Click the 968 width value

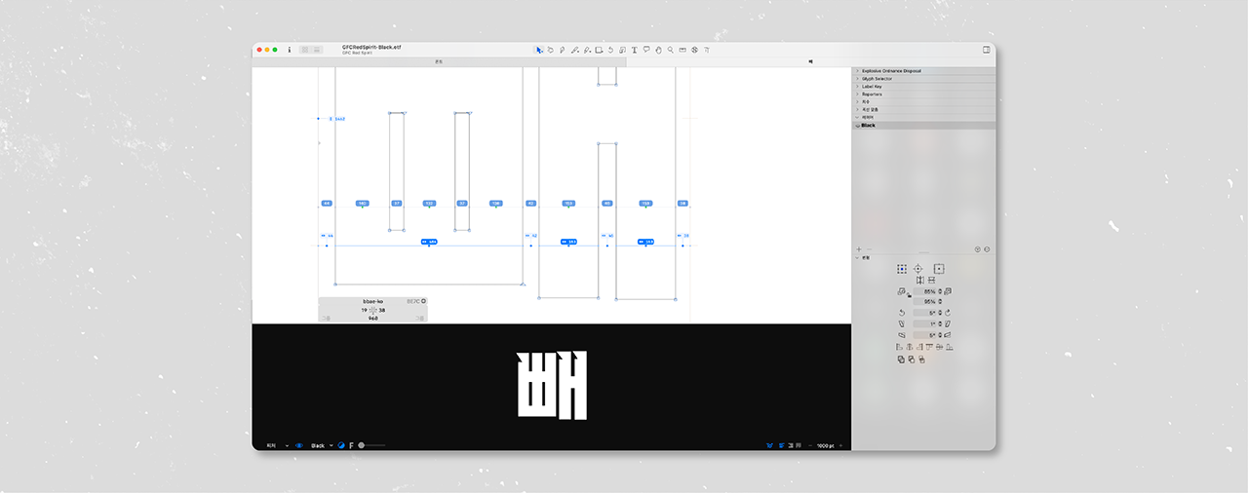coord(372,318)
